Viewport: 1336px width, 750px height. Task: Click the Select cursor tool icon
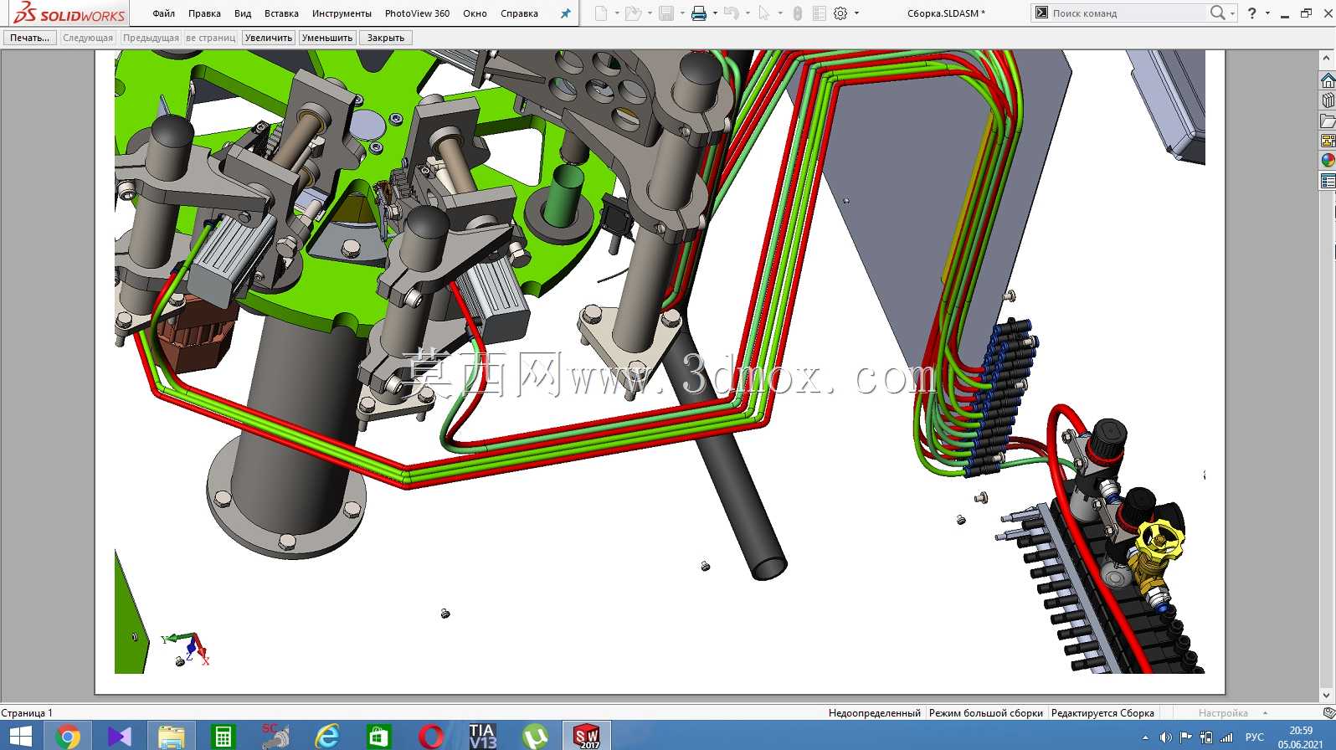click(x=763, y=13)
